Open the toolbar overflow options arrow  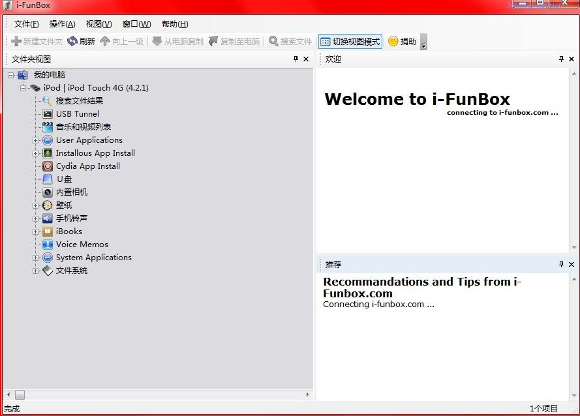pos(423,43)
